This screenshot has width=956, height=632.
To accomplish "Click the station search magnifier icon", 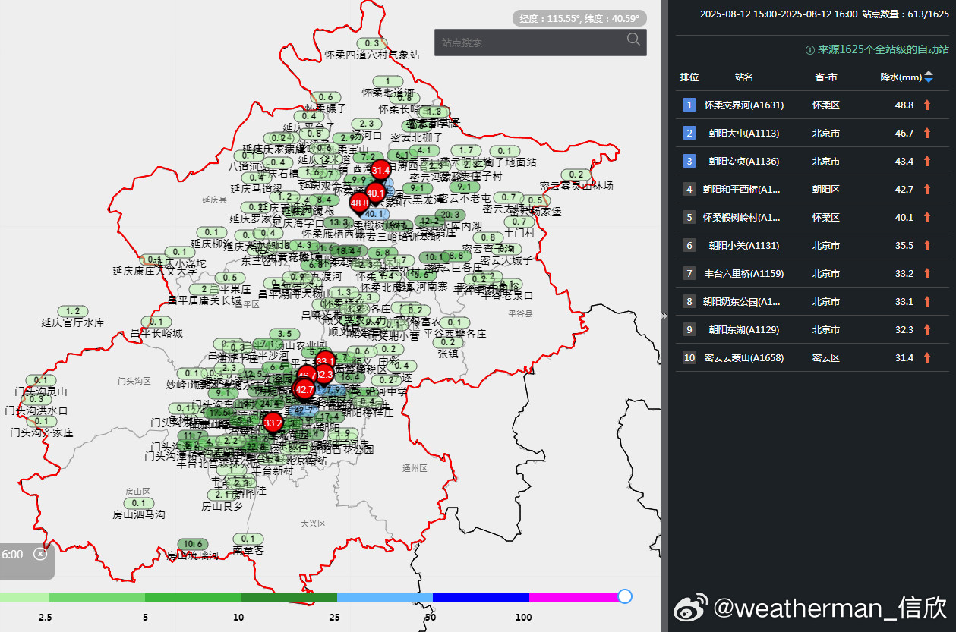I will pyautogui.click(x=633, y=40).
